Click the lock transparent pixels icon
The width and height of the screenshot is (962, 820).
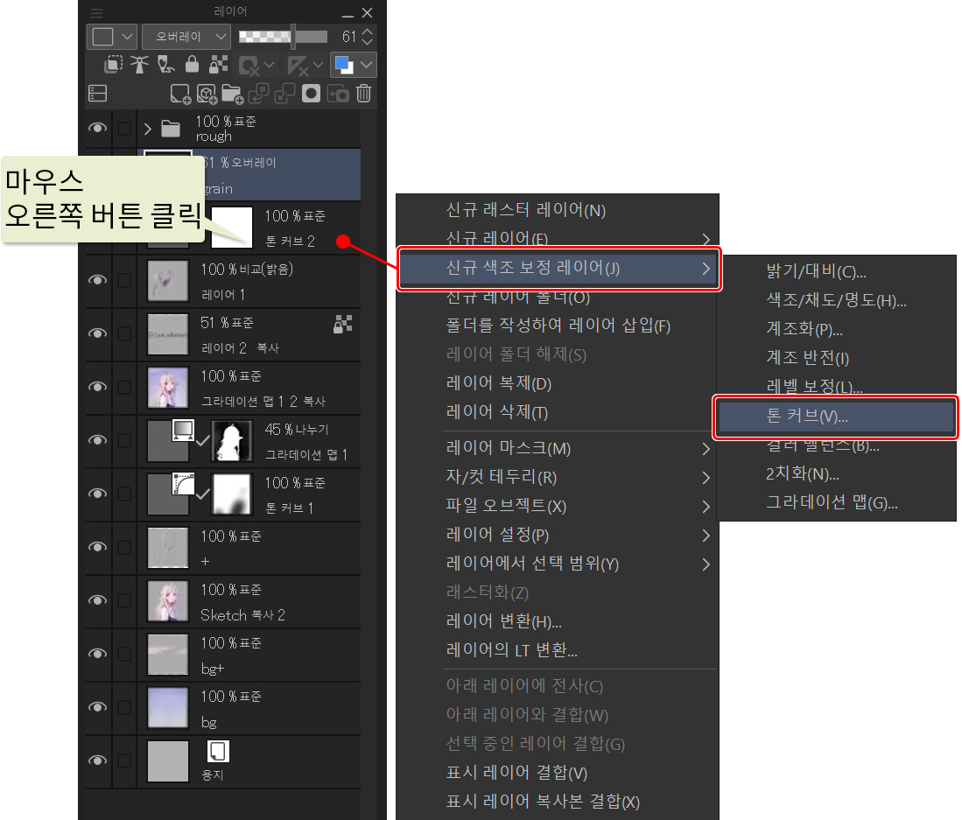pyautogui.click(x=219, y=65)
